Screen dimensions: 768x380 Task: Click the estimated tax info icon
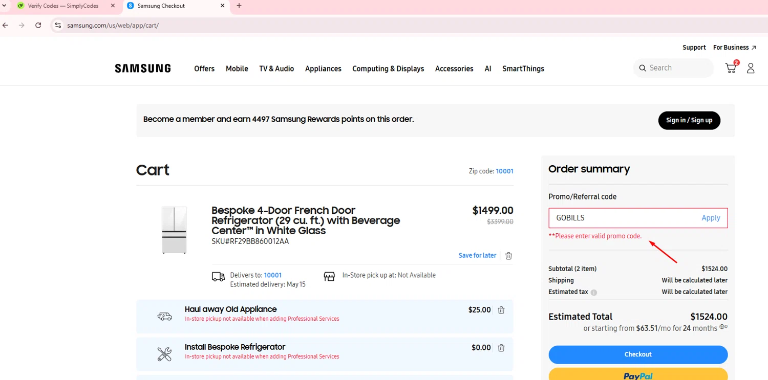point(594,293)
